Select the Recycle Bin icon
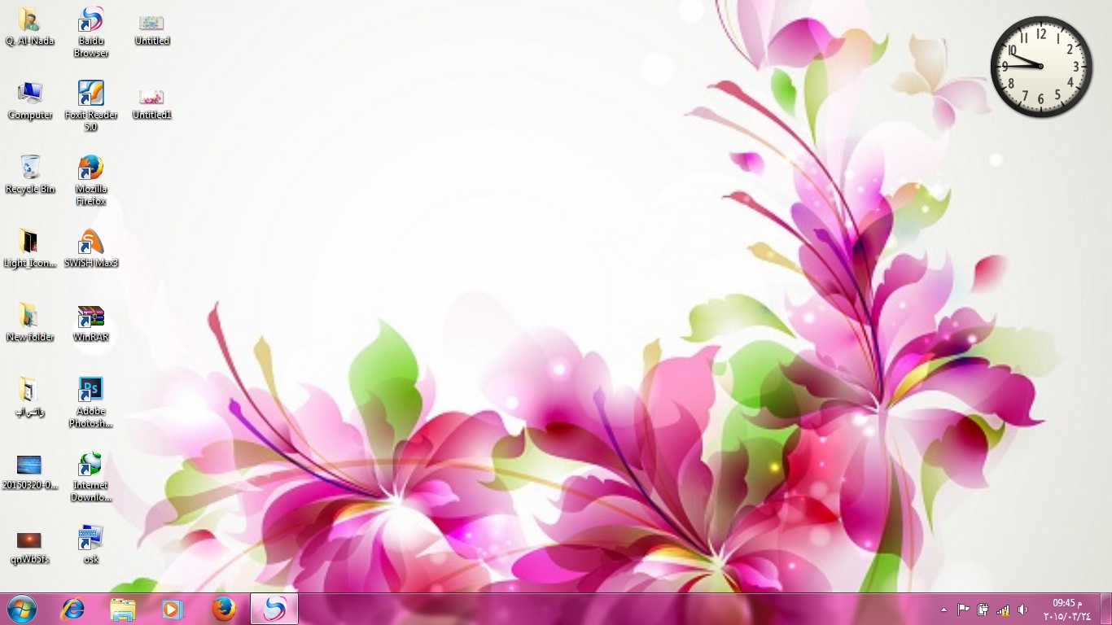1112x625 pixels. (x=30, y=168)
